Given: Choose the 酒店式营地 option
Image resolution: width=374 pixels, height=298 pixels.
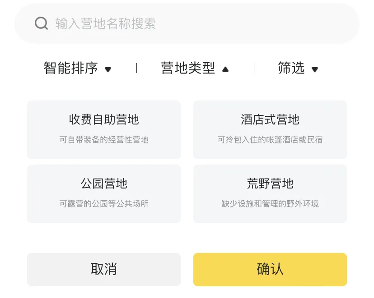Looking at the screenshot, I should [270, 120].
